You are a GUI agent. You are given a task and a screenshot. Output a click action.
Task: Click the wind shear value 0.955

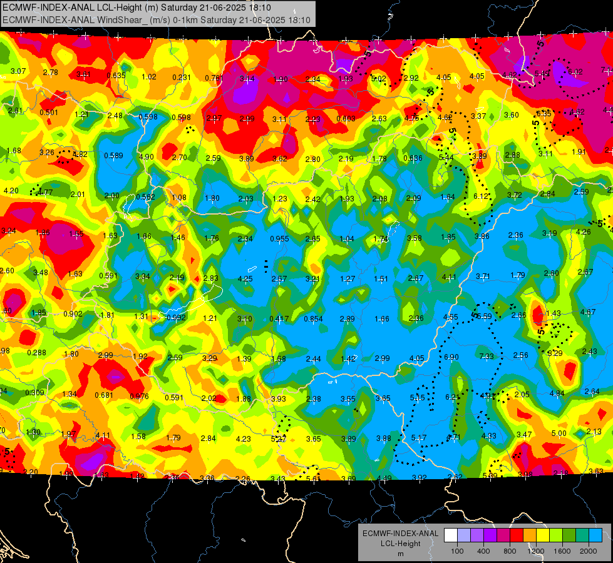279,239
